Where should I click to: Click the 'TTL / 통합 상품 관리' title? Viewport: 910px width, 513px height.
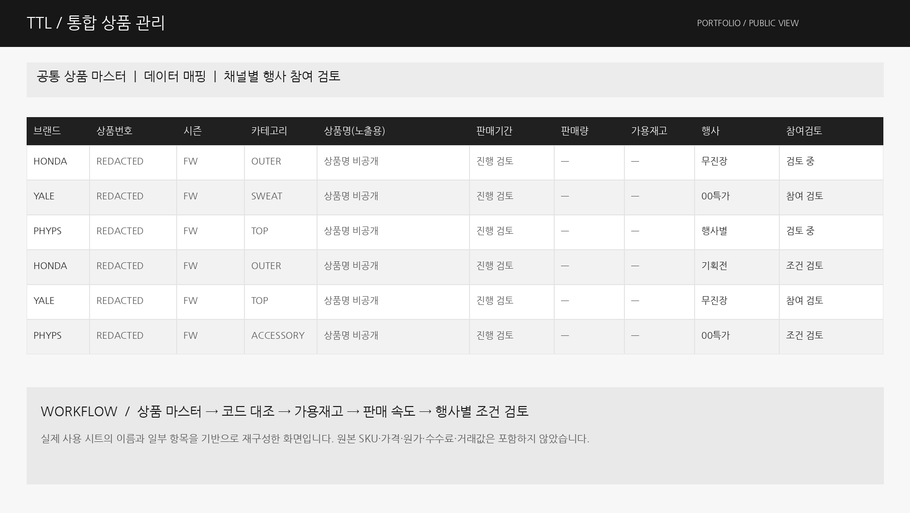96,23
